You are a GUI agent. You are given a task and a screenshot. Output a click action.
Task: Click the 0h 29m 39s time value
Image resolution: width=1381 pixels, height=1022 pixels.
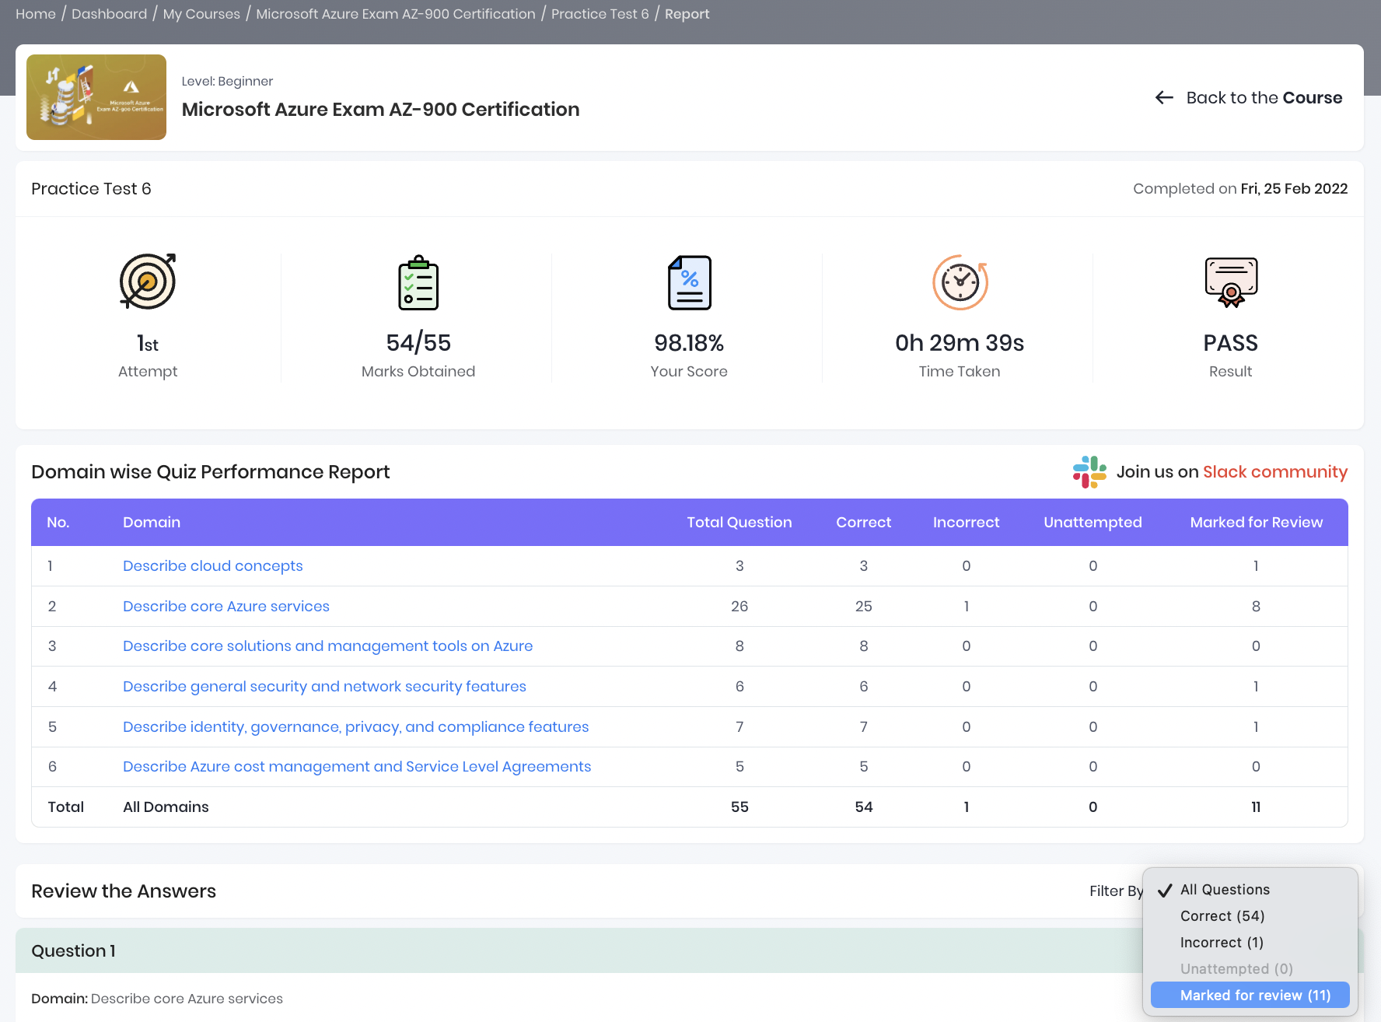tap(960, 343)
